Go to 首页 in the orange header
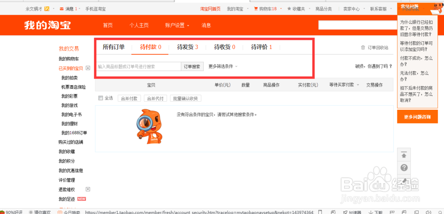 point(108,25)
